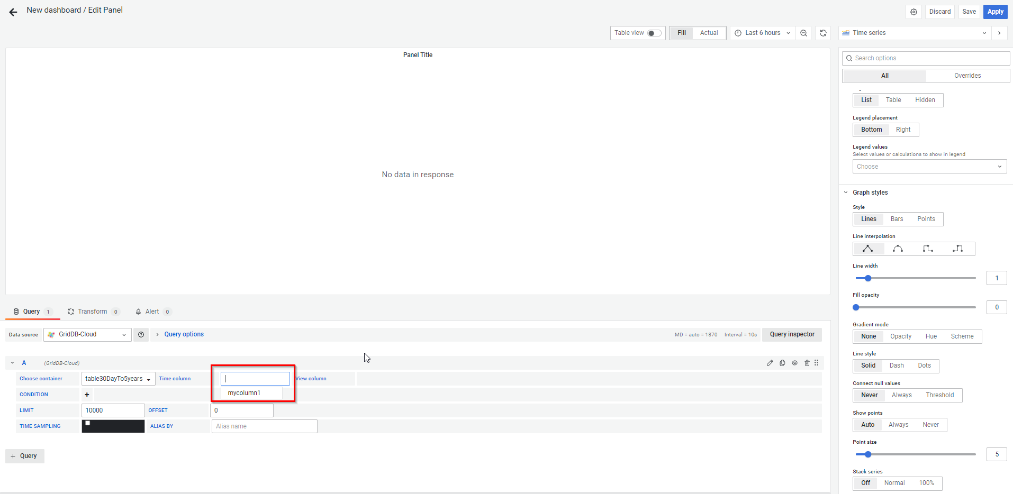This screenshot has height=494, width=1013.
Task: Select step-after line interpolation icon
Action: pyautogui.click(x=957, y=249)
